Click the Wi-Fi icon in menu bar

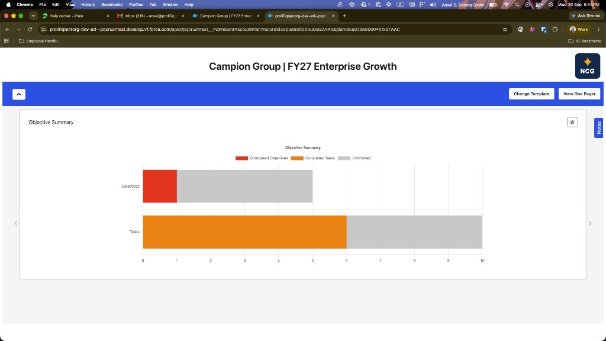click(x=507, y=5)
